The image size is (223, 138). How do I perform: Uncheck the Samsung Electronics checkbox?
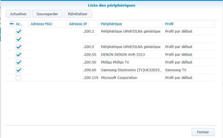(x=18, y=70)
